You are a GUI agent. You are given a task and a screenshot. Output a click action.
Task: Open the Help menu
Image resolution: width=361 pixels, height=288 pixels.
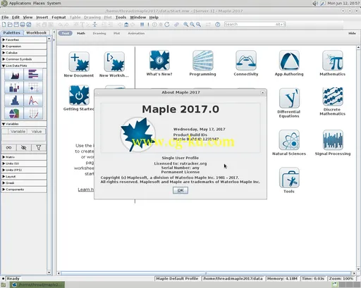(154, 18)
